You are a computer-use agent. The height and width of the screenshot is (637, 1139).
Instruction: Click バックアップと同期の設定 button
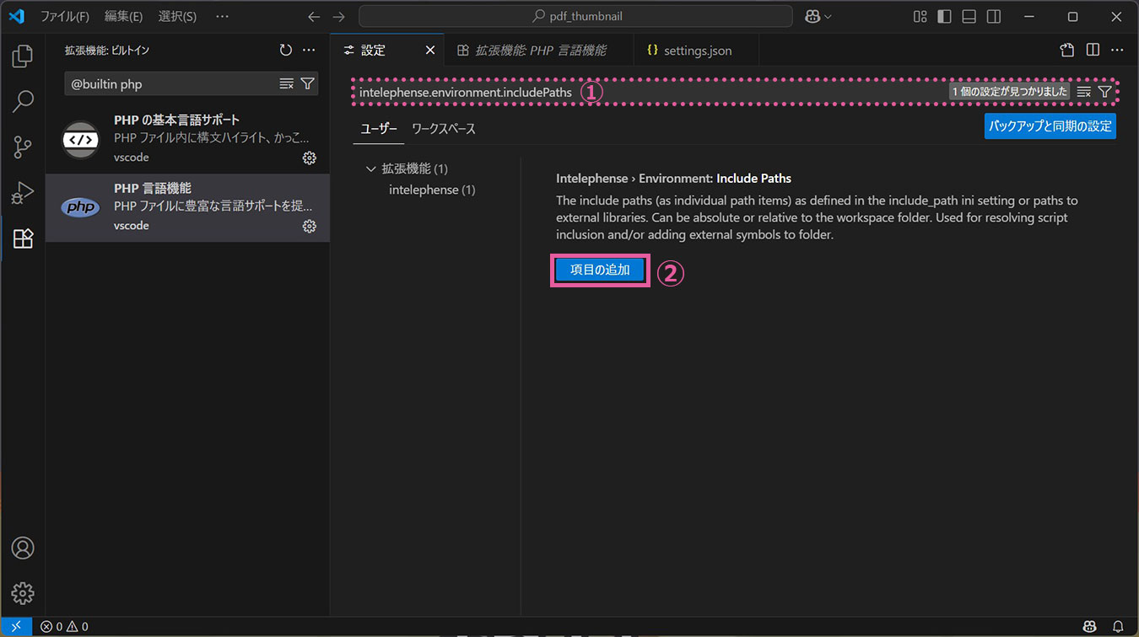[x=1050, y=126]
